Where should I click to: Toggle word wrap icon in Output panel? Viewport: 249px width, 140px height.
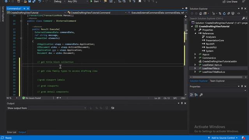pos(112,108)
